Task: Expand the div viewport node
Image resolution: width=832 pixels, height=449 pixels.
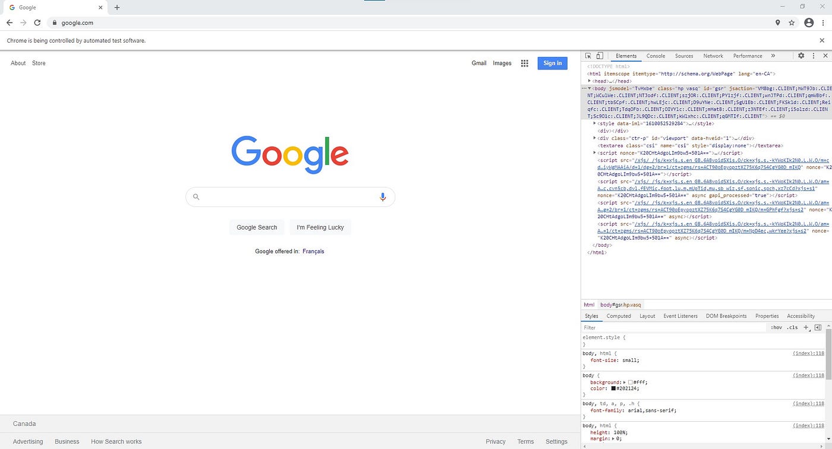Action: pyautogui.click(x=595, y=138)
